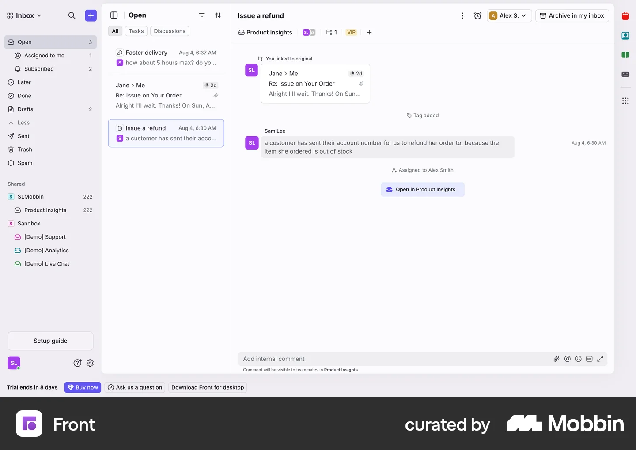636x450 pixels.
Task: Select the [Demo] Live Chat inbox
Action: pyautogui.click(x=50, y=264)
